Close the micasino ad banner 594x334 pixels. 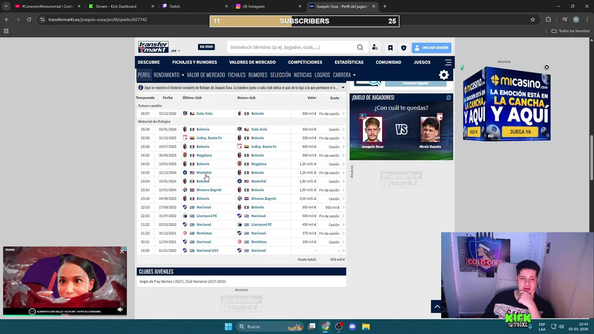pyautogui.click(x=547, y=67)
